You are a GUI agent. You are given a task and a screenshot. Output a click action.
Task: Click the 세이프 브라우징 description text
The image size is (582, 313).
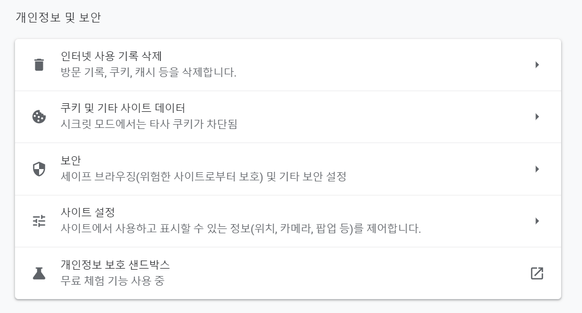pos(203,177)
